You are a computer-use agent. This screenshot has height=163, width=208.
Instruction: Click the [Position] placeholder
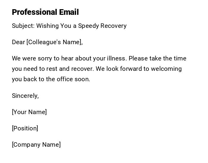coord(25,128)
